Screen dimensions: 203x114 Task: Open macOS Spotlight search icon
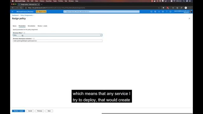(184, 1)
